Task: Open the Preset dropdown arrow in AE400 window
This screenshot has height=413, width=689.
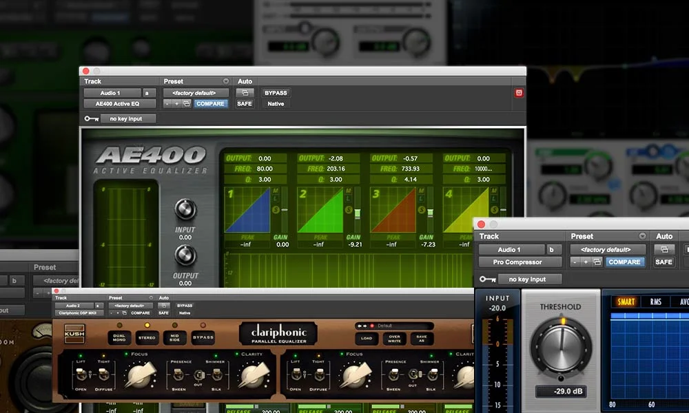Action: click(x=226, y=81)
